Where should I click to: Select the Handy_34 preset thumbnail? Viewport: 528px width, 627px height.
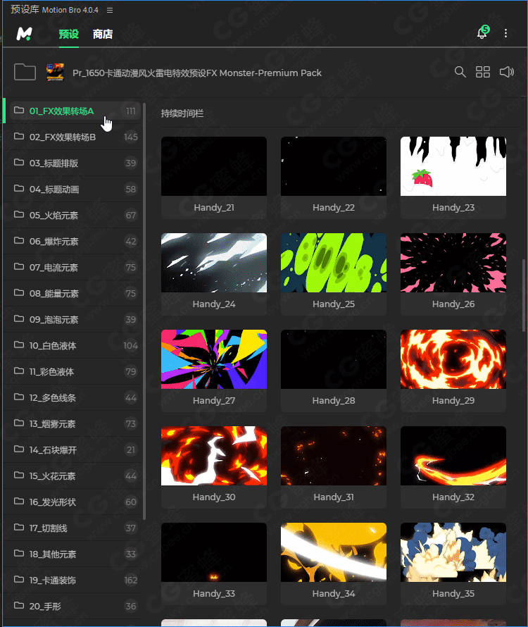point(334,552)
